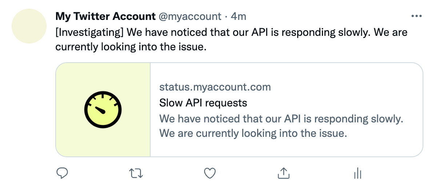
Task: Click the speedometer gauge icon in card
Action: tap(103, 110)
